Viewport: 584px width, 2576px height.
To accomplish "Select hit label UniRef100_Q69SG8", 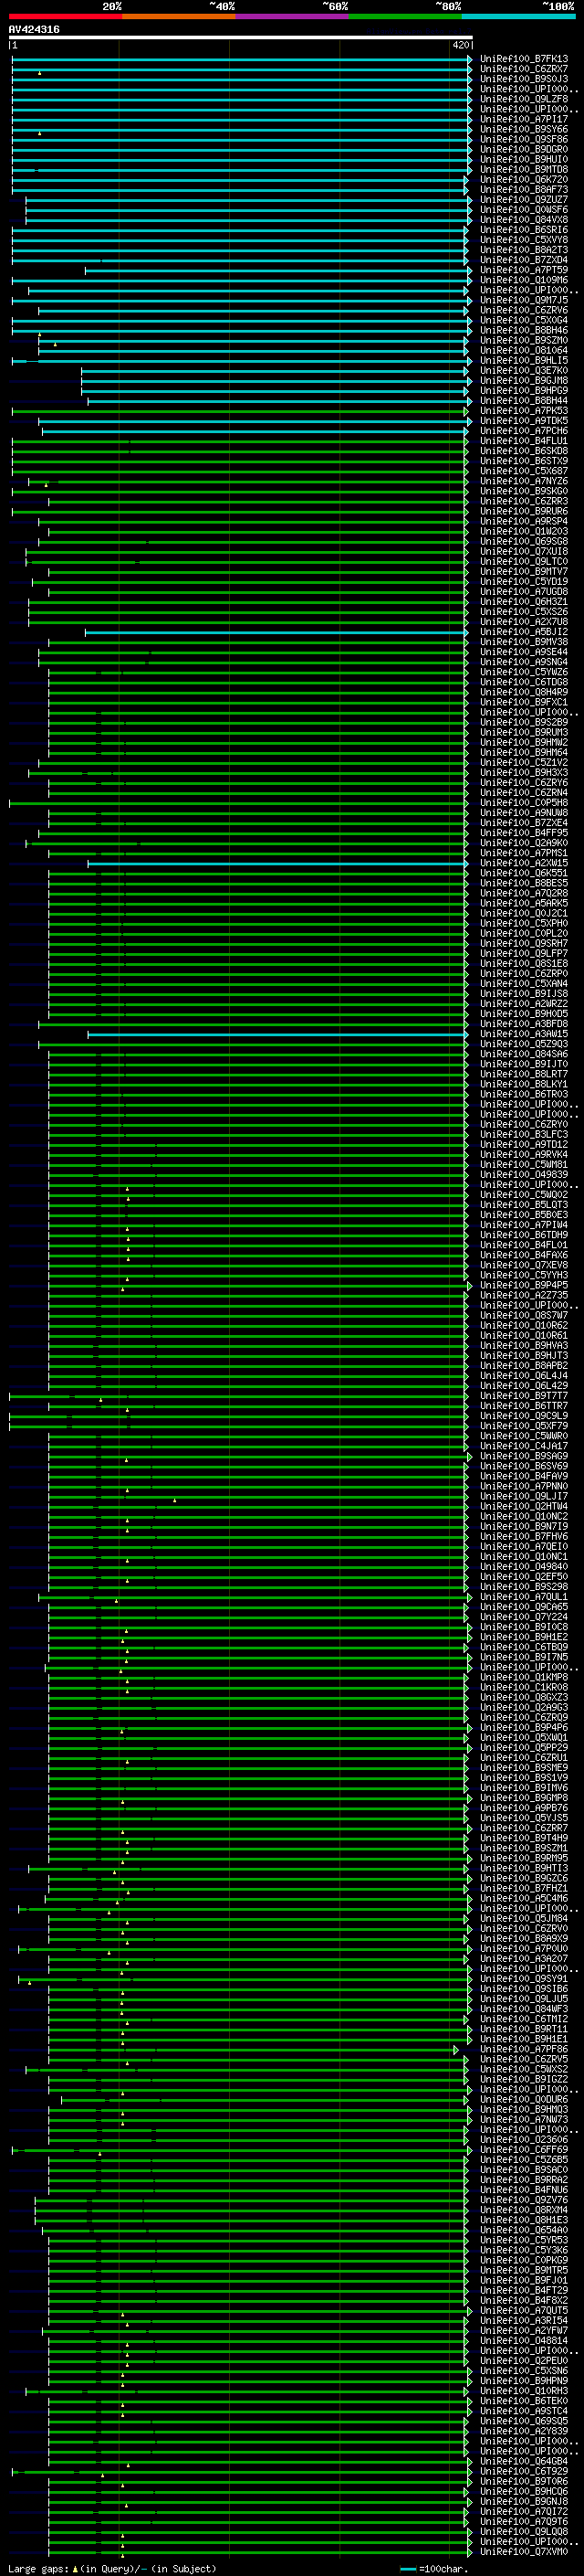I will click(524, 542).
